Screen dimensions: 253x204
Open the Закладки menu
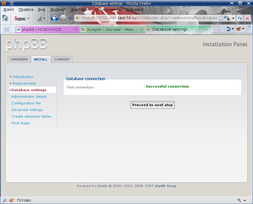tap(80, 9)
